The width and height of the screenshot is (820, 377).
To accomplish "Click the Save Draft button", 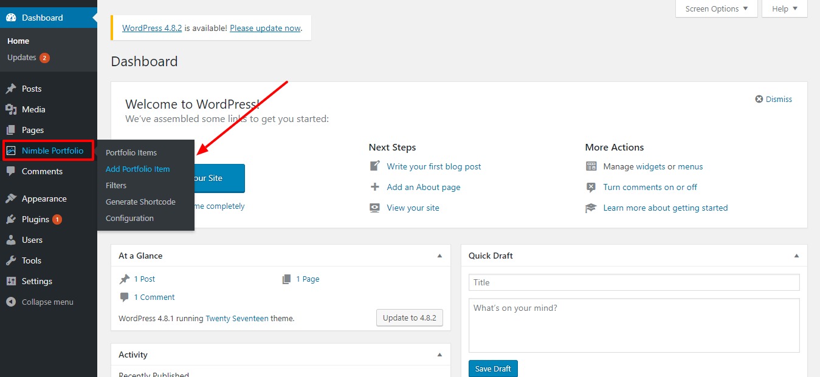I will tap(493, 369).
